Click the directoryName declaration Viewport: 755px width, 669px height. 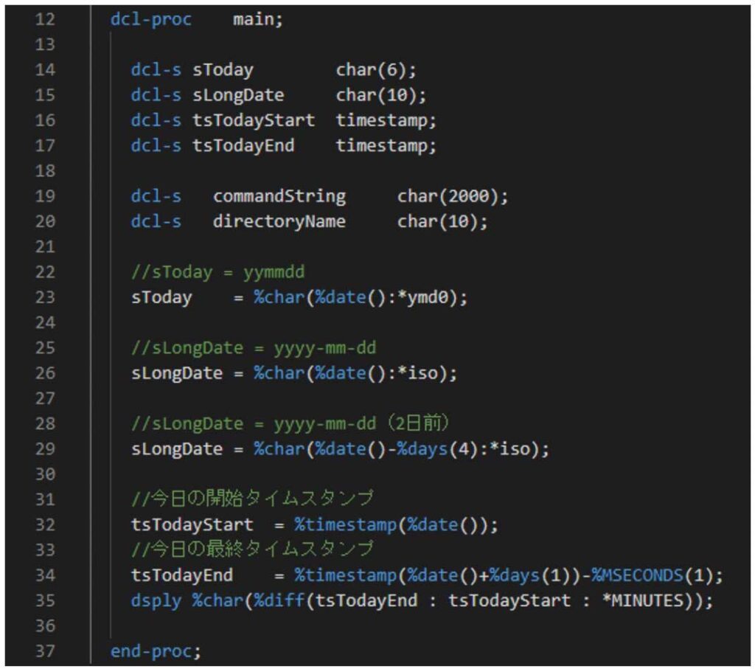click(280, 221)
